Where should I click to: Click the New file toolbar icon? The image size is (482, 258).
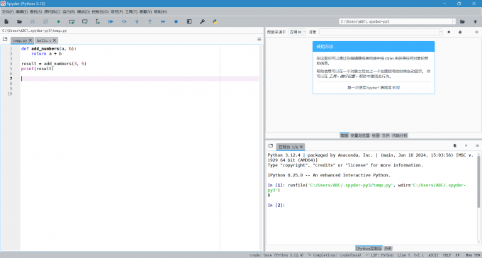point(6,21)
